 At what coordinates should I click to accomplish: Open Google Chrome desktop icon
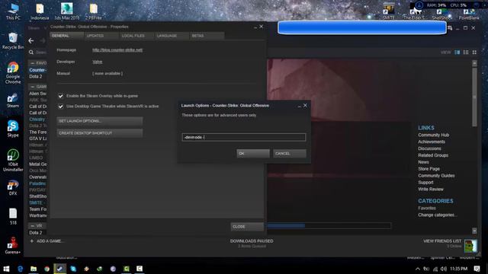click(x=13, y=73)
